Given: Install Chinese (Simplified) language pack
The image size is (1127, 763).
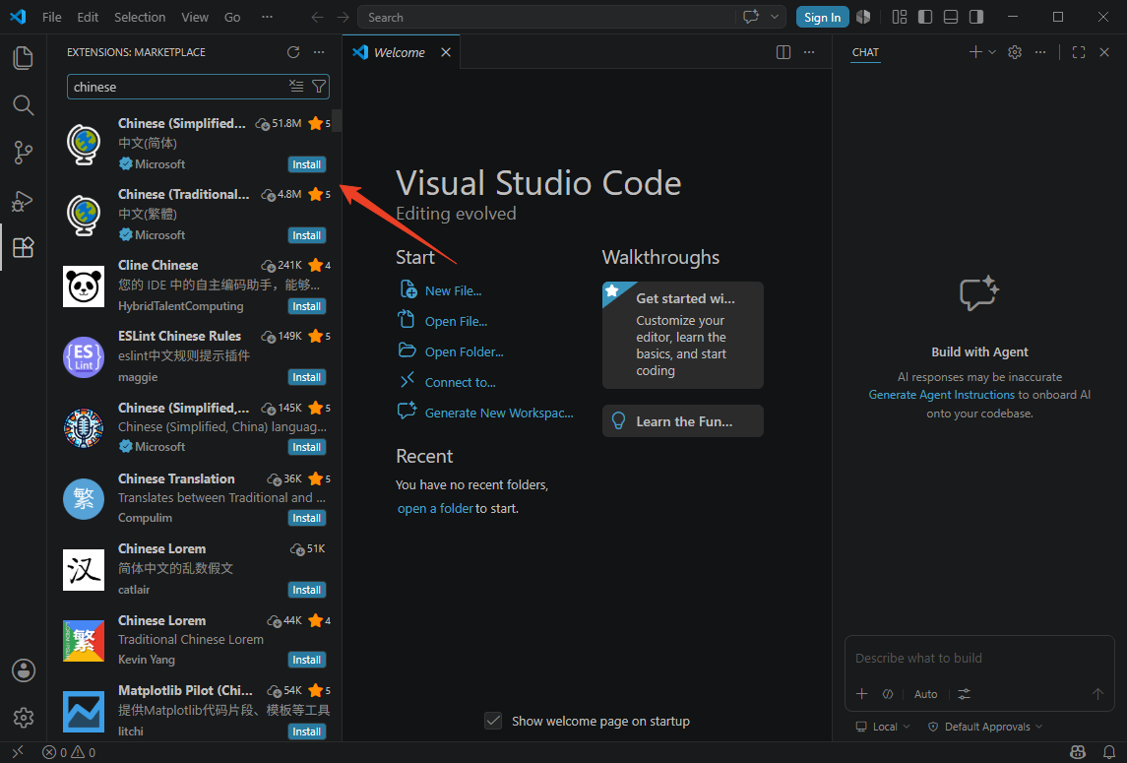Looking at the screenshot, I should (307, 164).
